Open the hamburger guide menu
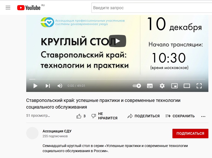The width and height of the screenshot is (212, 158). click(8, 8)
